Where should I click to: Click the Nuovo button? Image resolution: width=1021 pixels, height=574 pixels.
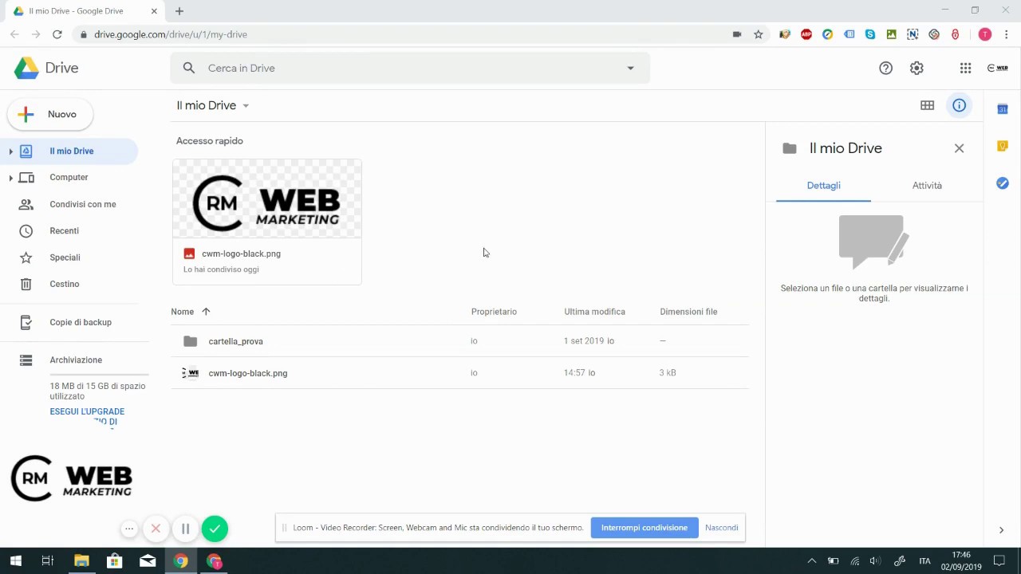click(x=50, y=114)
